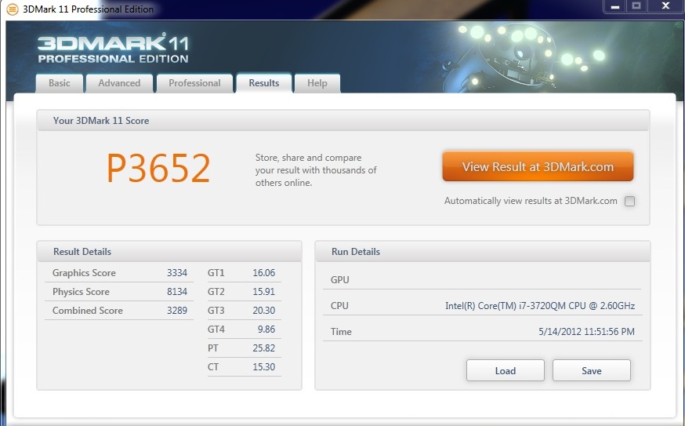Click the Store, share and compare description text
This screenshot has height=426, width=685.
[316, 170]
